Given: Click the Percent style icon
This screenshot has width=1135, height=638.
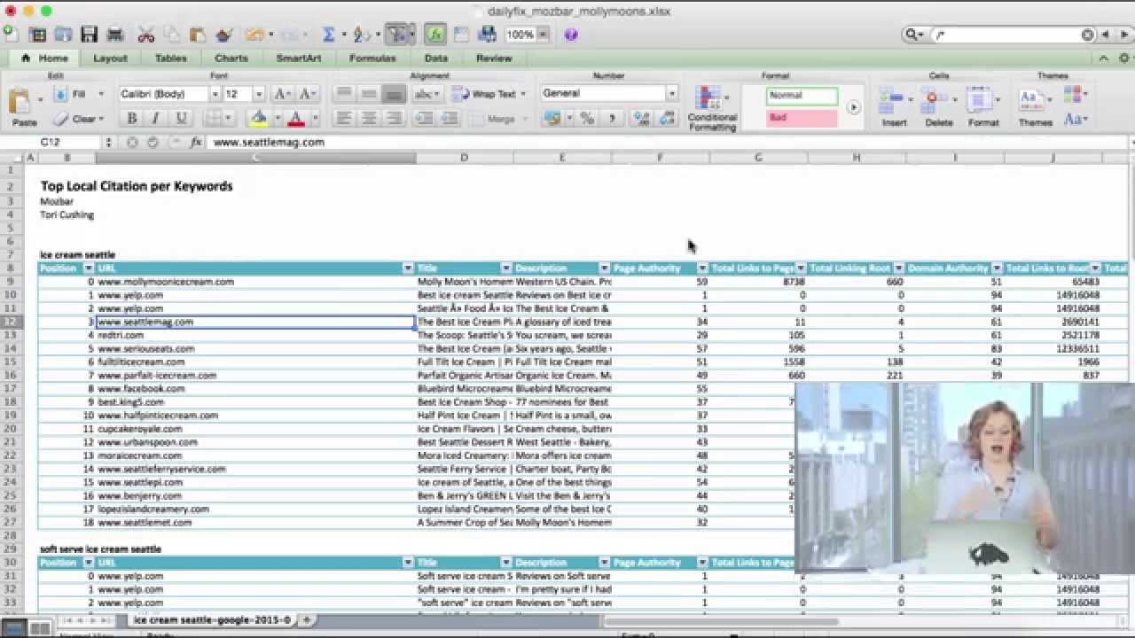Looking at the screenshot, I should tap(586, 118).
